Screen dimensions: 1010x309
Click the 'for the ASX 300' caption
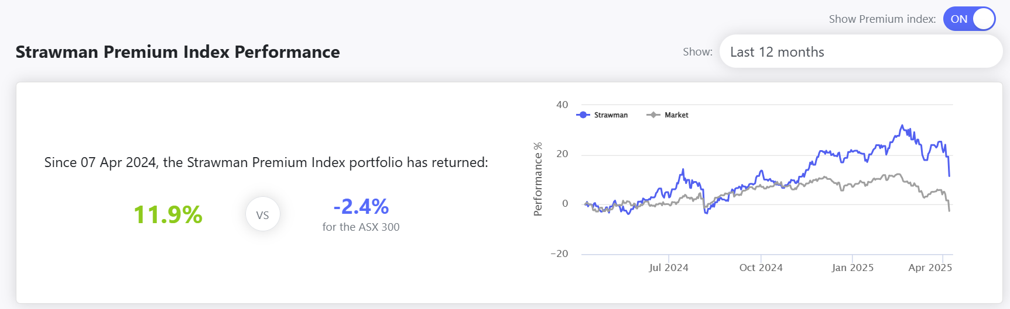pyautogui.click(x=361, y=227)
